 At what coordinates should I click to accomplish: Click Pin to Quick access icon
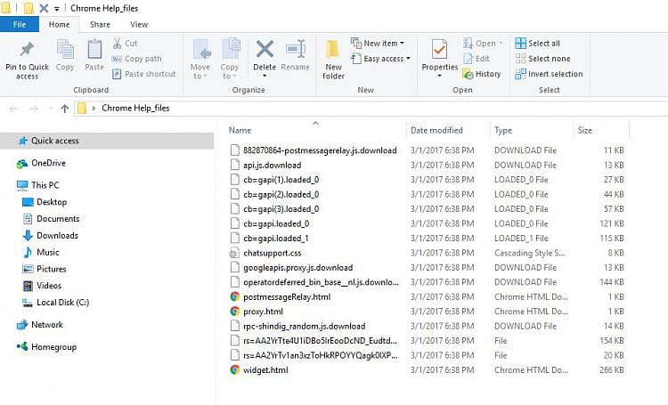click(27, 49)
